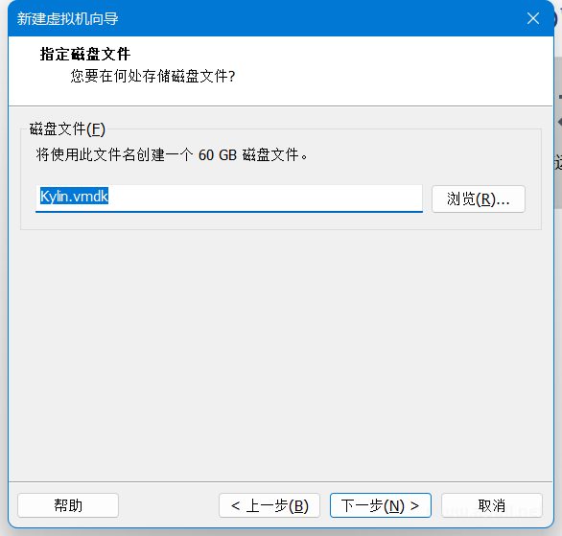This screenshot has height=536, width=562.
Task: Close the 新建虚拟机向导 dialog with X
Action: click(533, 18)
